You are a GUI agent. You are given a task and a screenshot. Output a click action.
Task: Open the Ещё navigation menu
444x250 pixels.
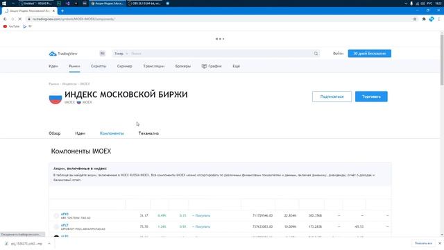click(236, 66)
